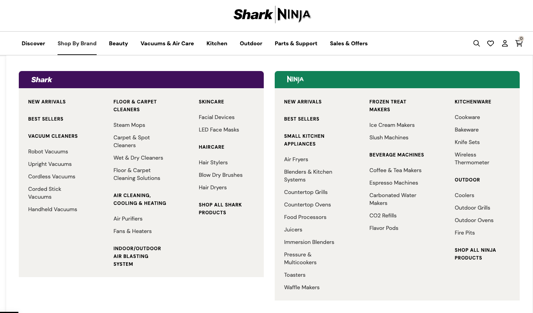Select Flavor Pods

(384, 228)
